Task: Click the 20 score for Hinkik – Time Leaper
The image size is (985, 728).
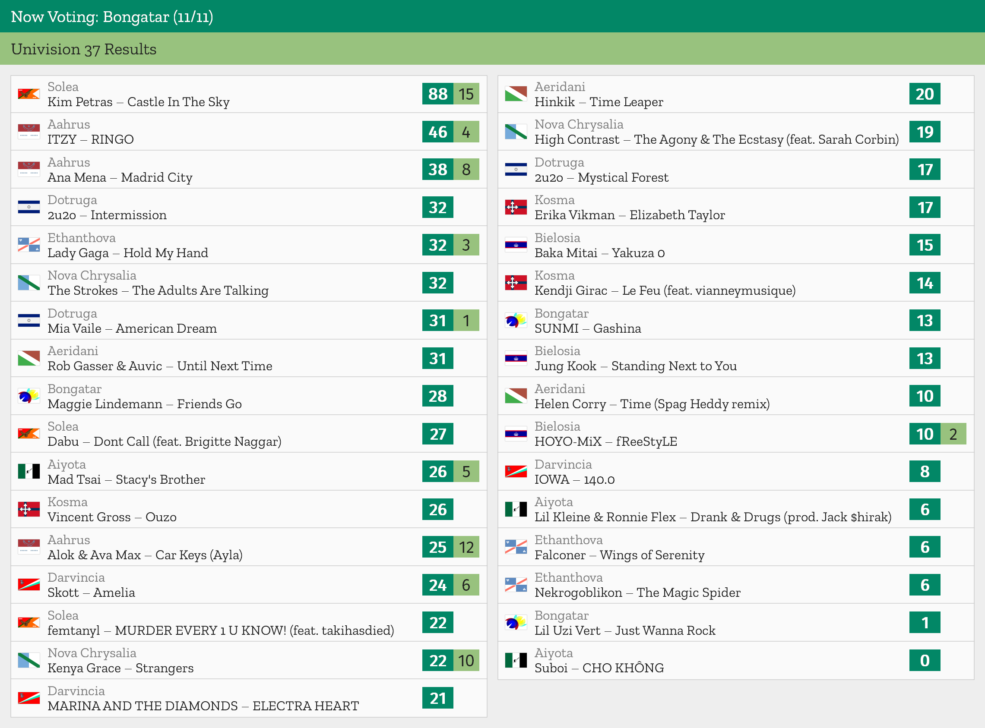Action: pos(925,94)
